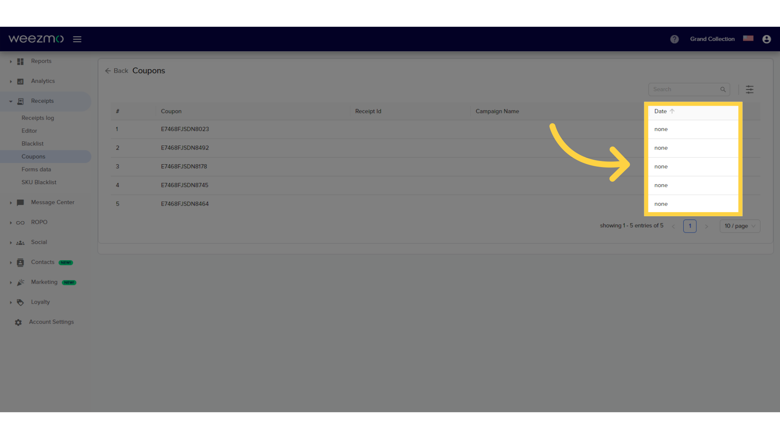Expand the Social menu arrow

[x=11, y=242]
